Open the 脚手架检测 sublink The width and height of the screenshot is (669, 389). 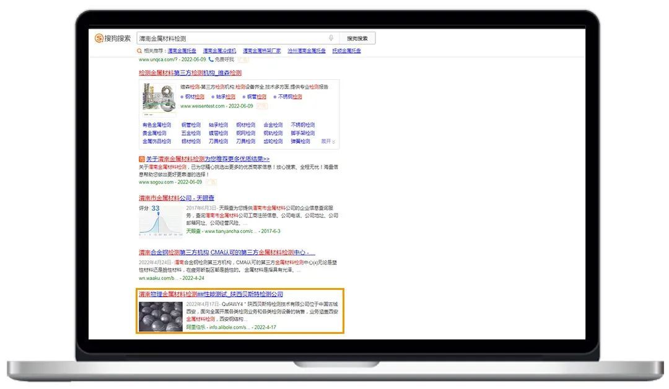tap(303, 133)
